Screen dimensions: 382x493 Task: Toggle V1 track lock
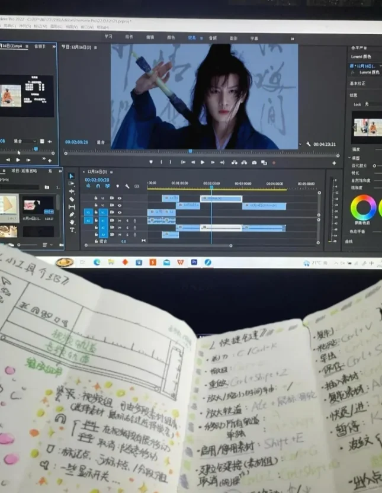[x=96, y=212]
